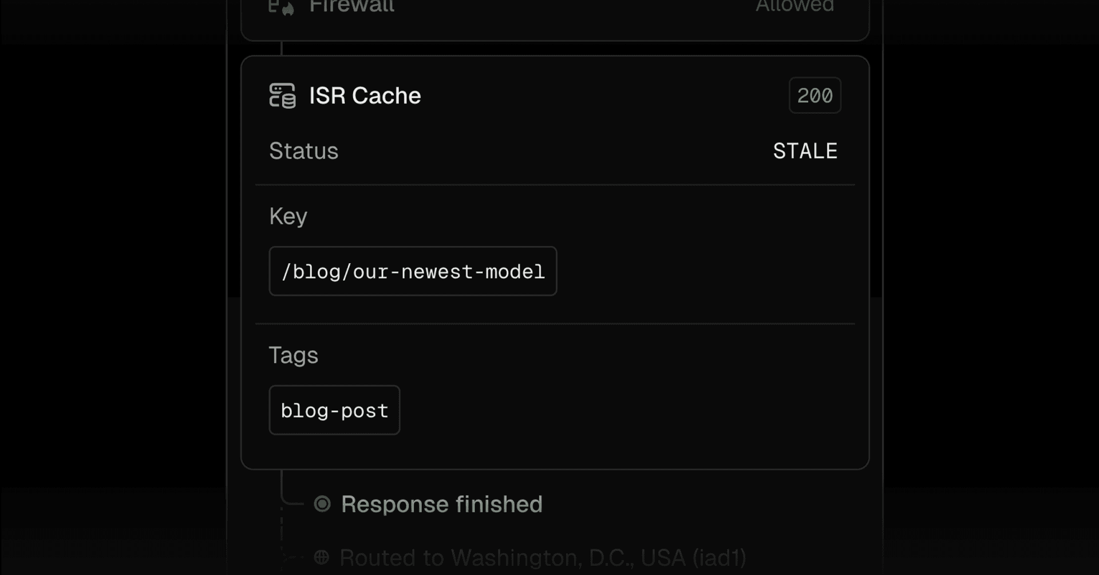
Task: Click the Firewall step label
Action: coord(351,6)
